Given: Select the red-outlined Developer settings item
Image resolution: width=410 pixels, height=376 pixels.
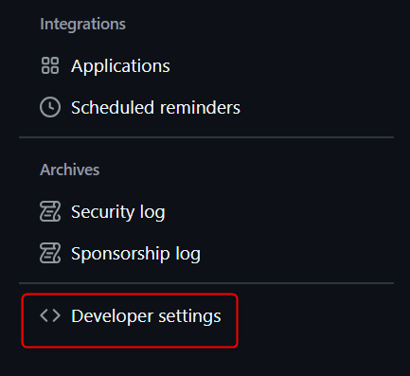Looking at the screenshot, I should 130,320.
